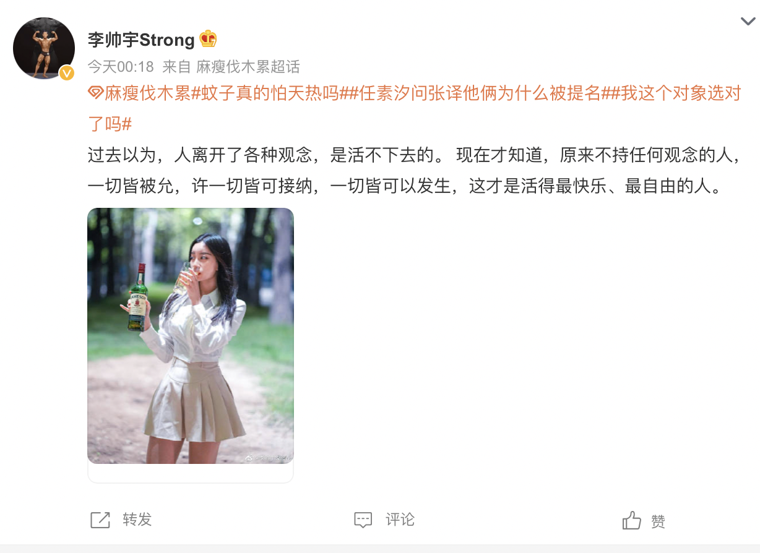Click the 转发 repost label
Image resolution: width=760 pixels, height=553 pixels.
click(137, 520)
